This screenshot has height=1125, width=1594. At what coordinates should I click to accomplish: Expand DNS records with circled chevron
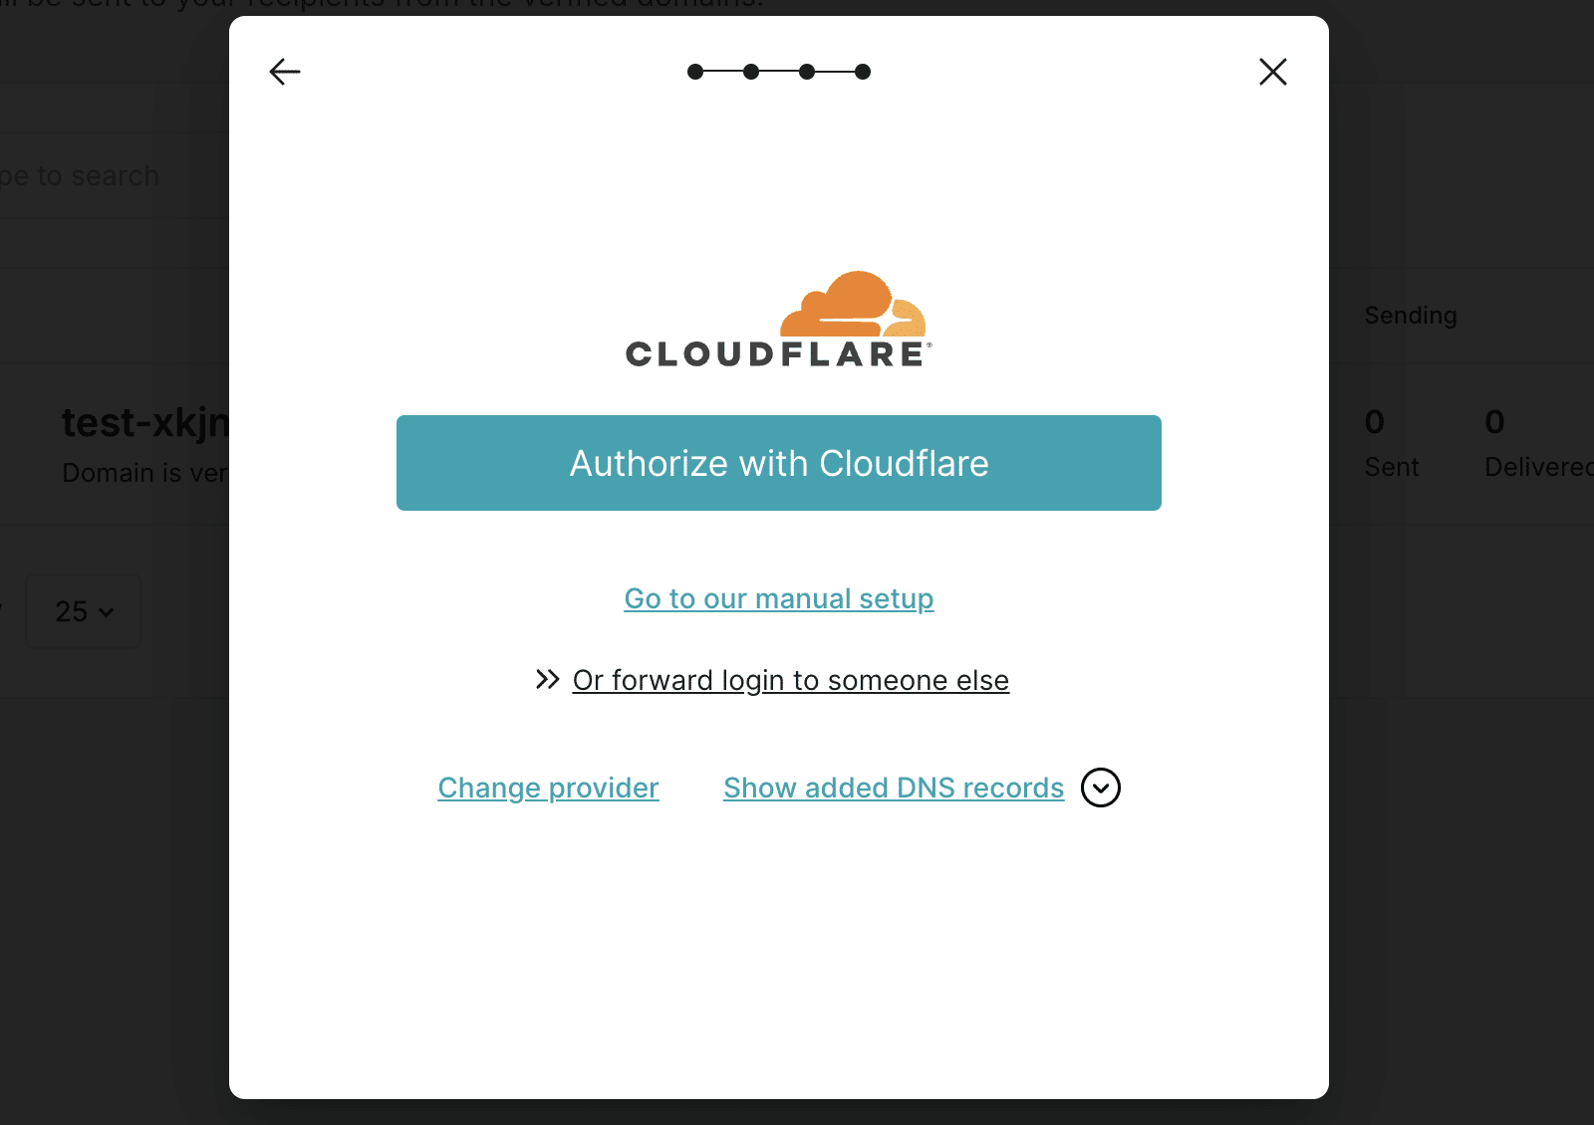tap(1101, 787)
